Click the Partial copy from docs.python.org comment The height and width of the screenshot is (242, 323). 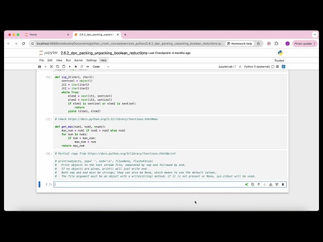(116, 153)
